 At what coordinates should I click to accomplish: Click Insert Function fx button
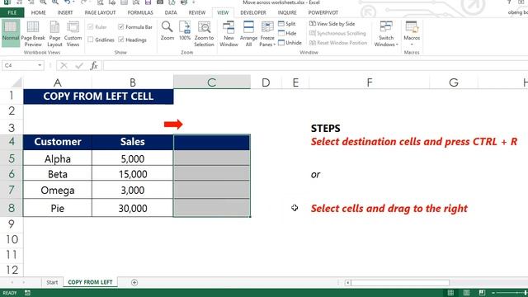click(94, 66)
